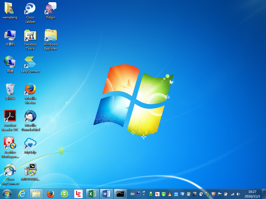This screenshot has width=266, height=199.
Task: Click the green USB drive tray icon
Action: pos(151,194)
